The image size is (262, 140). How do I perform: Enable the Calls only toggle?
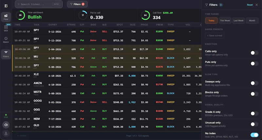(x=254, y=53)
